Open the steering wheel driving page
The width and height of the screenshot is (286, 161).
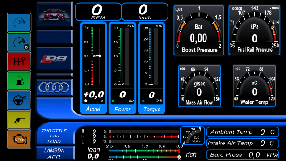[x=19, y=101]
